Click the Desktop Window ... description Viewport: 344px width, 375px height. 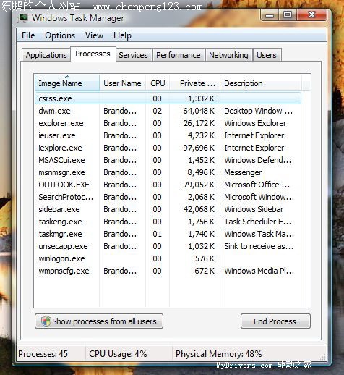pyautogui.click(x=258, y=111)
